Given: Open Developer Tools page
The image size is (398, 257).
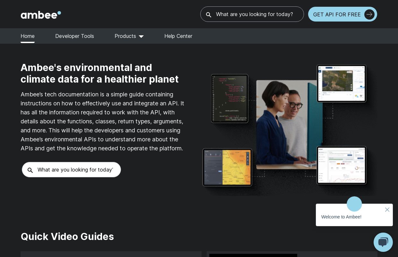Looking at the screenshot, I should click(x=74, y=36).
